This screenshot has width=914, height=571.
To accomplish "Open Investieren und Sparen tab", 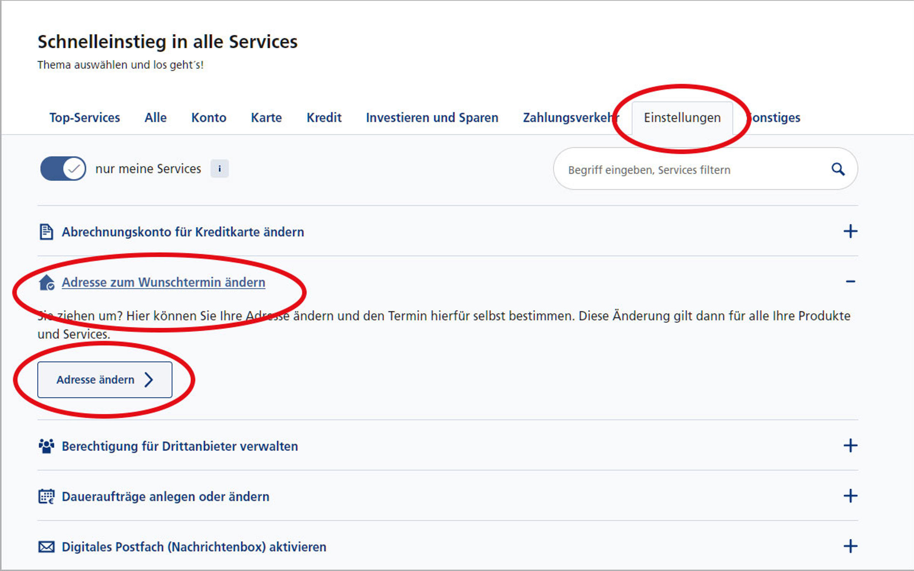I will coord(432,118).
